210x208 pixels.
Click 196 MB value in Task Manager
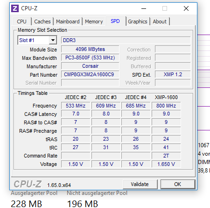(83, 204)
